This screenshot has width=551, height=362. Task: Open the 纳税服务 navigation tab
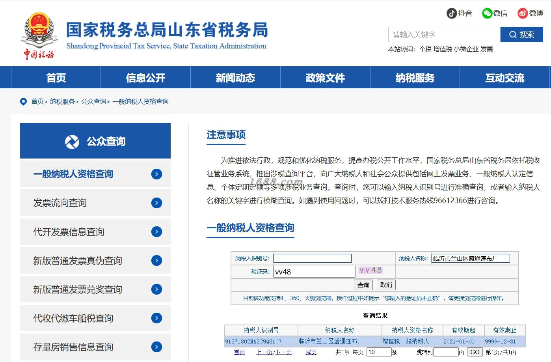[415, 78]
